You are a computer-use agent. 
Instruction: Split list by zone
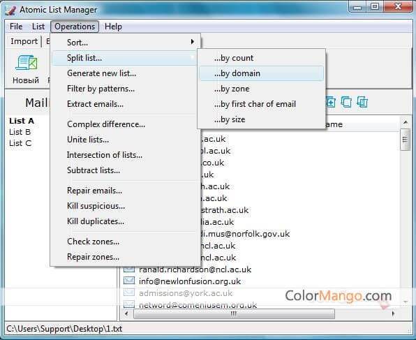[x=261, y=89]
